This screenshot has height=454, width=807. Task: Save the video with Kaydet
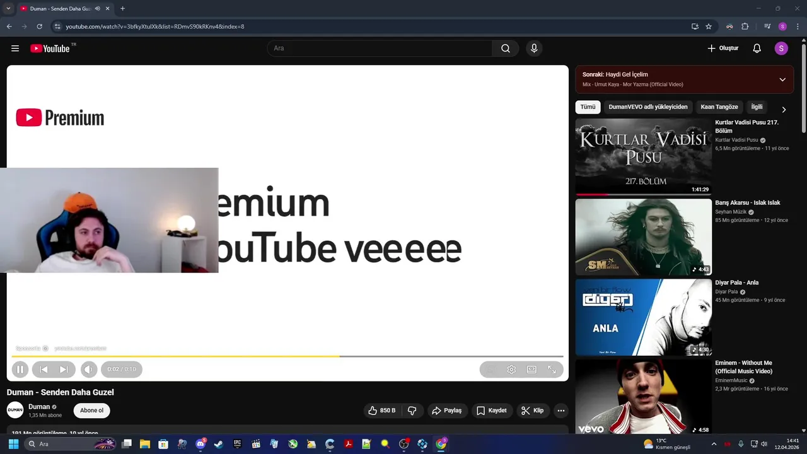[x=492, y=410]
